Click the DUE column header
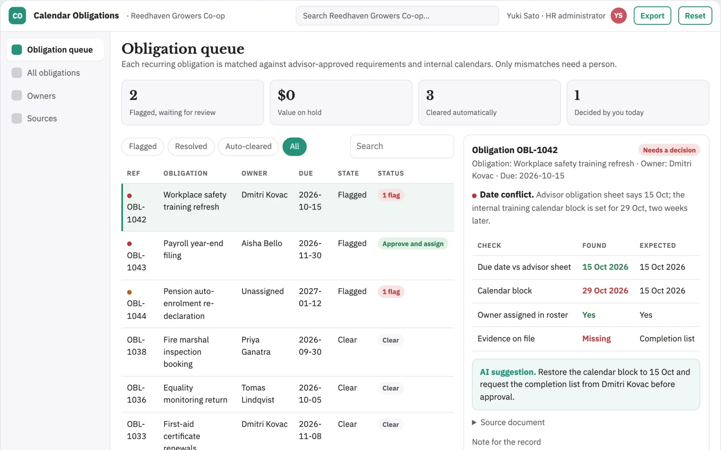The width and height of the screenshot is (721, 450). (x=306, y=173)
